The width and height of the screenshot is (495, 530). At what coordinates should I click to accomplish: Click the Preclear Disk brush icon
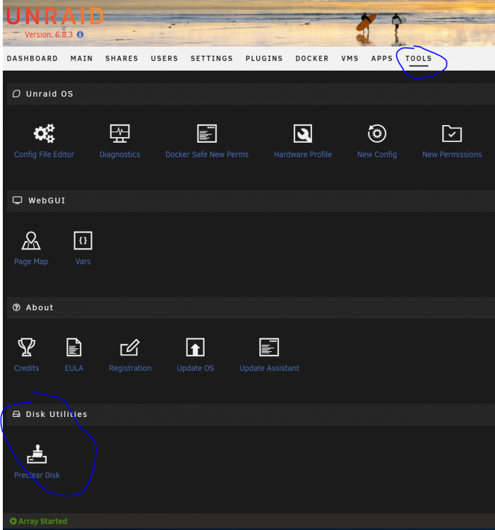click(37, 454)
